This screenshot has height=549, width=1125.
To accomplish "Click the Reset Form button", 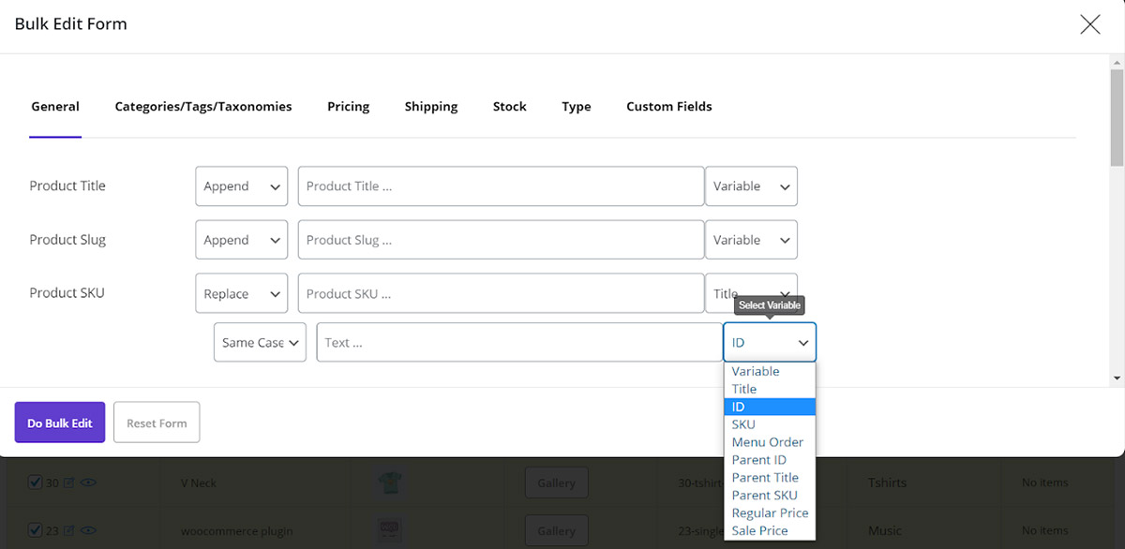I will tap(157, 423).
